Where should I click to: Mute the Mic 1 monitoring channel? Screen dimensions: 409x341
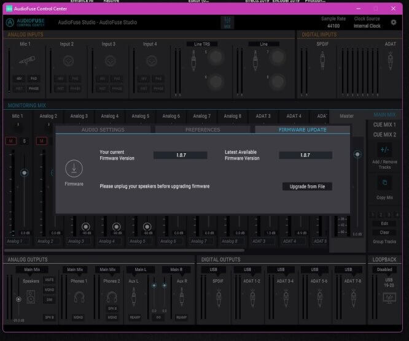point(10,141)
